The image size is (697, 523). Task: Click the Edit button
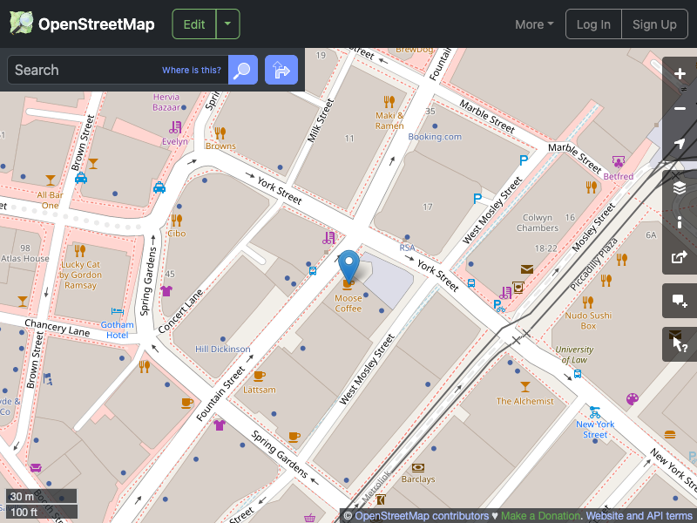193,24
